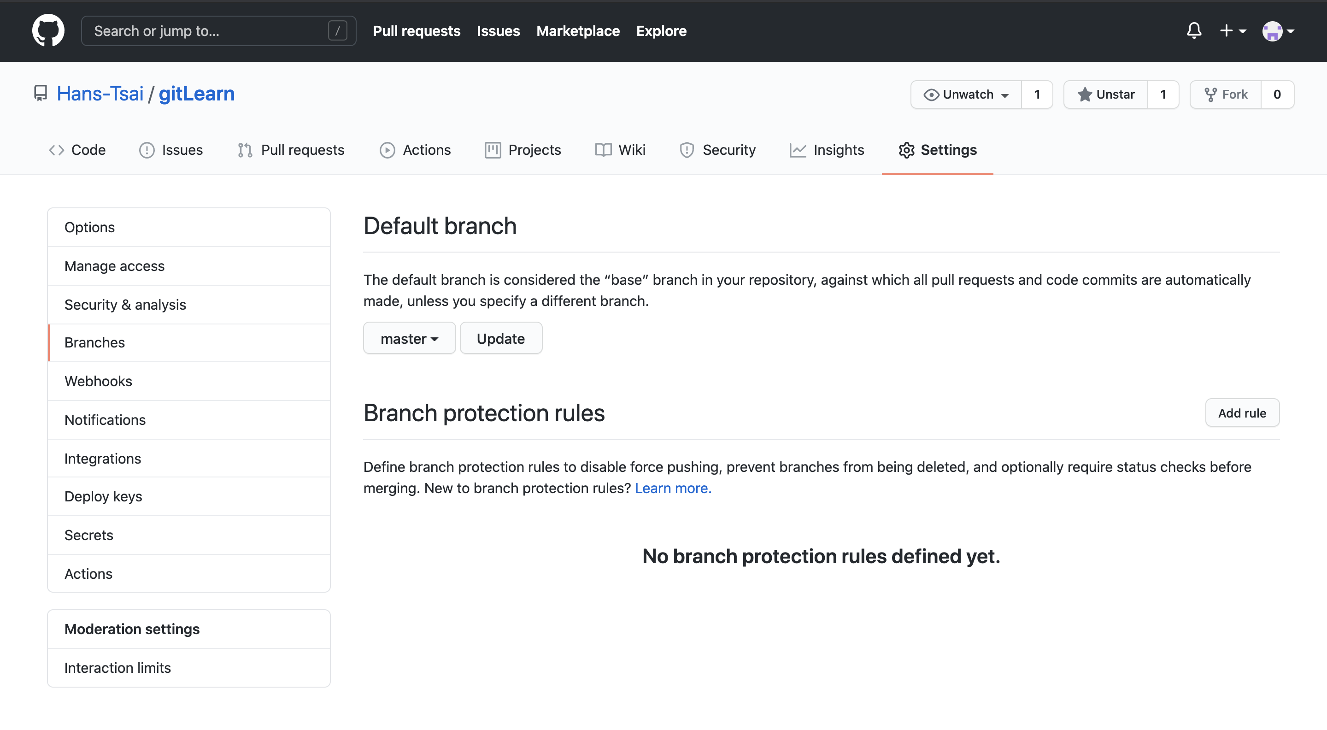Click the slash shortcut icon in search

337,31
